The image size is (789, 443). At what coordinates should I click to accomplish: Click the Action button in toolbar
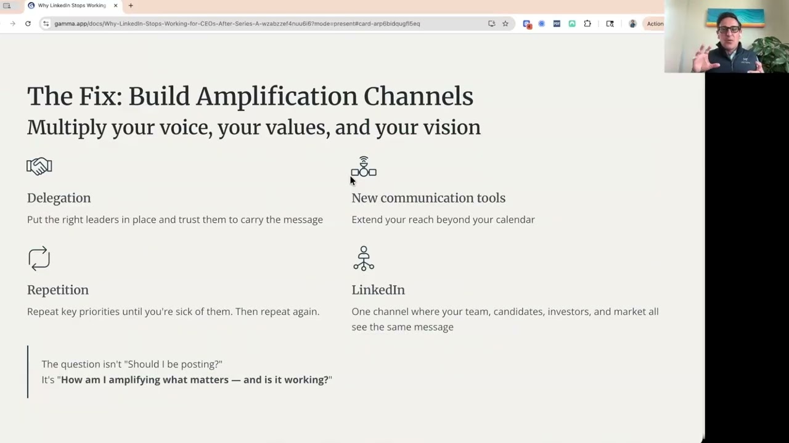click(654, 23)
